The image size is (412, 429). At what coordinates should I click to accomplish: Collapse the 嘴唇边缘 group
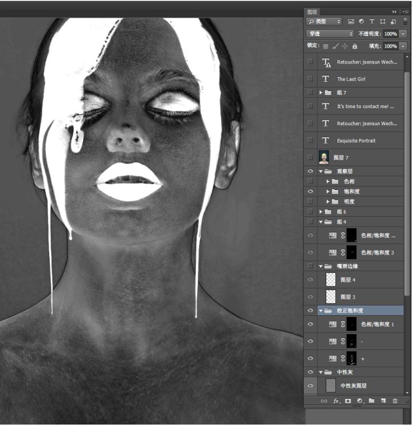[x=320, y=266]
